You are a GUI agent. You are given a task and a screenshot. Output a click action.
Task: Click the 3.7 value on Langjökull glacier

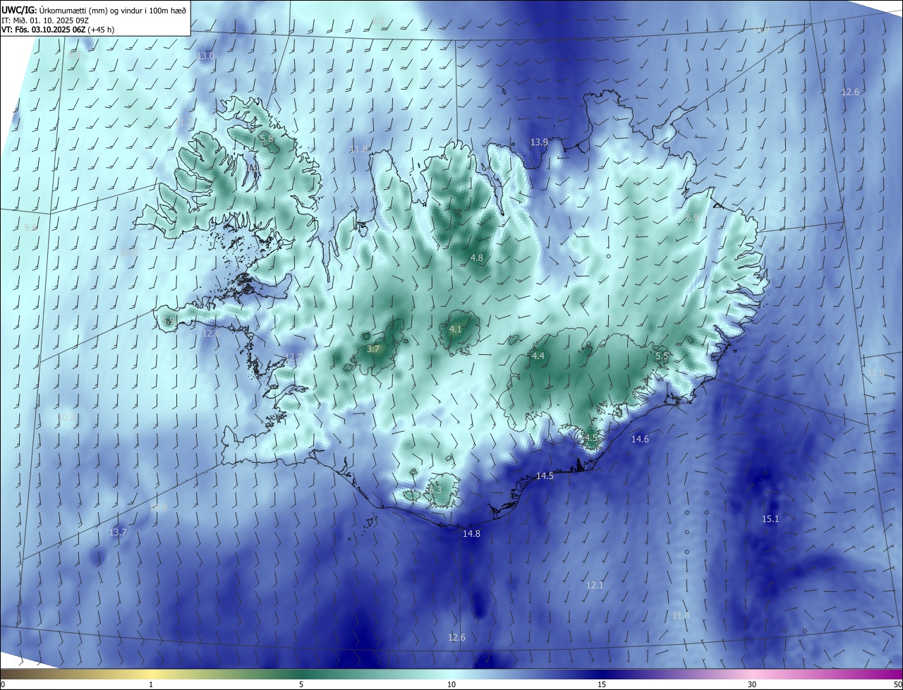[x=373, y=349]
